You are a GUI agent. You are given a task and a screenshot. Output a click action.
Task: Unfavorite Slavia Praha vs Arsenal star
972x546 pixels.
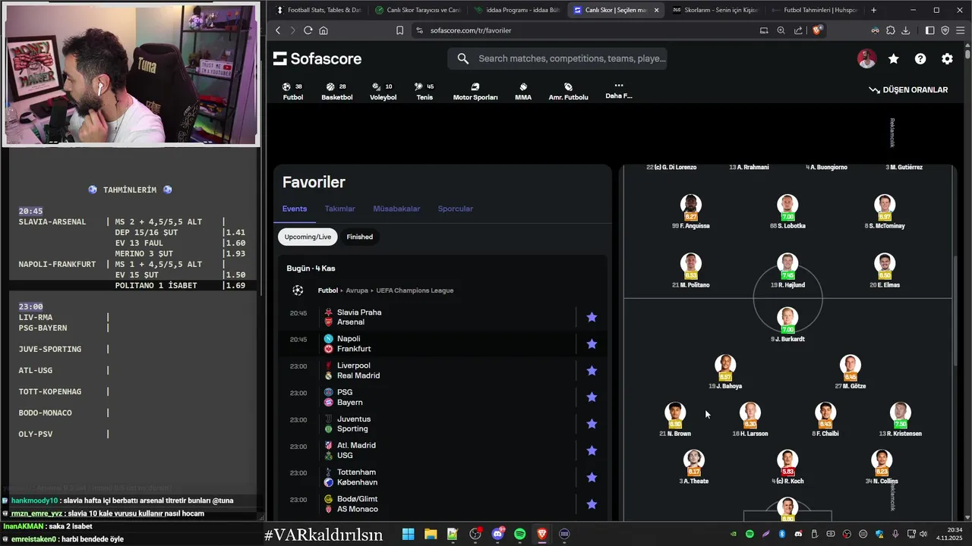click(592, 317)
